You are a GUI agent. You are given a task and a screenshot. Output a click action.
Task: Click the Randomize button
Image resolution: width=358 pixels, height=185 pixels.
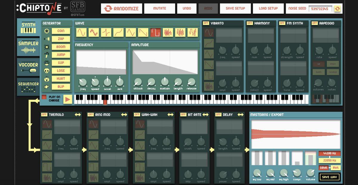[121, 9]
